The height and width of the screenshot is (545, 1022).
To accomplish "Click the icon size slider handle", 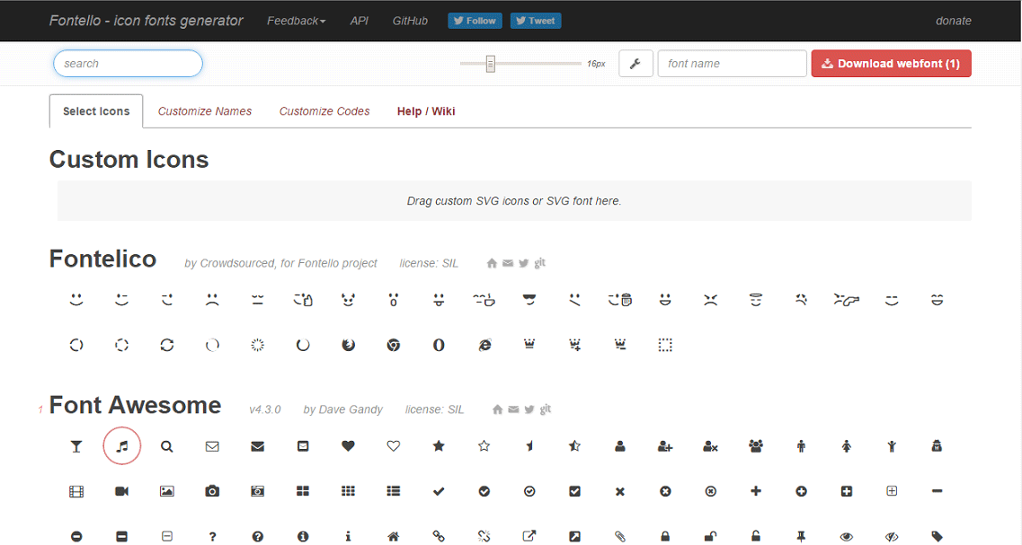I will pyautogui.click(x=490, y=64).
